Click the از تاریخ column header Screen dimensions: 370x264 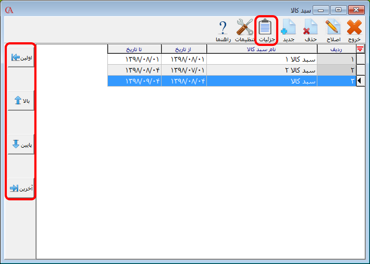tap(183, 49)
